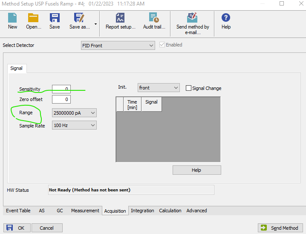Switch to the Integration tab
Image resolution: width=306 pixels, height=234 pixels.
tap(142, 211)
